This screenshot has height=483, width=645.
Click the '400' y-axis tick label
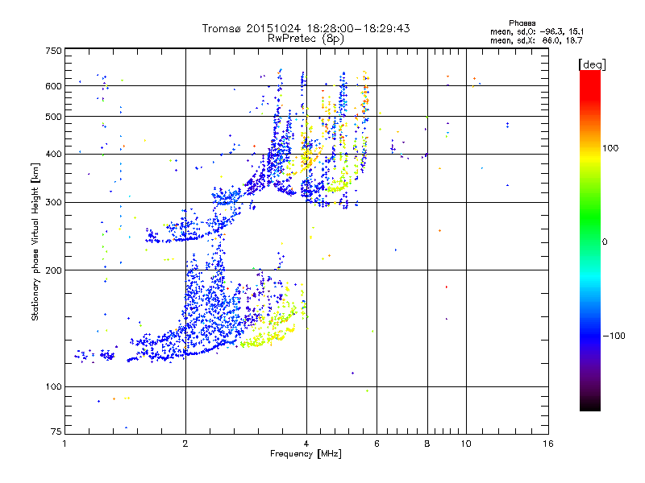click(53, 154)
